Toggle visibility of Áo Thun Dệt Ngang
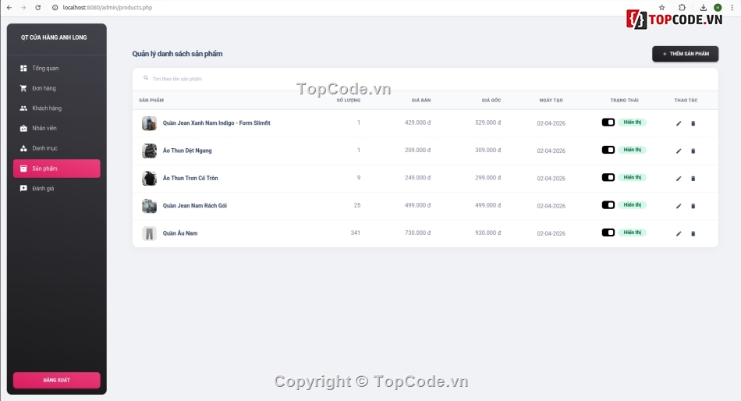 [x=608, y=150]
